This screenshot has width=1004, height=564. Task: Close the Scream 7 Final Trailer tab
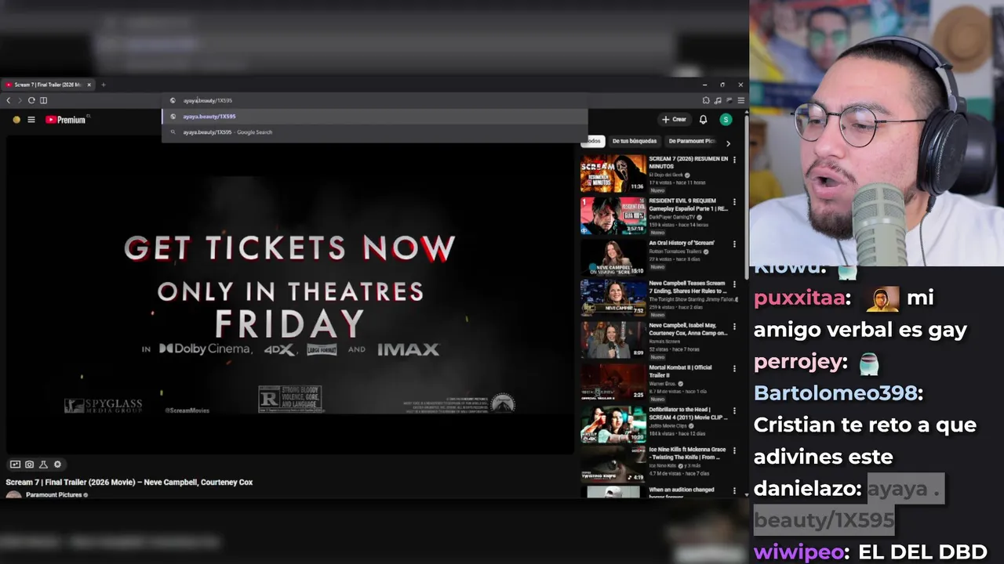(x=89, y=85)
